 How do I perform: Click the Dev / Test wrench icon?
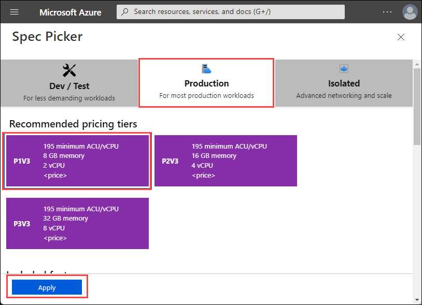69,70
